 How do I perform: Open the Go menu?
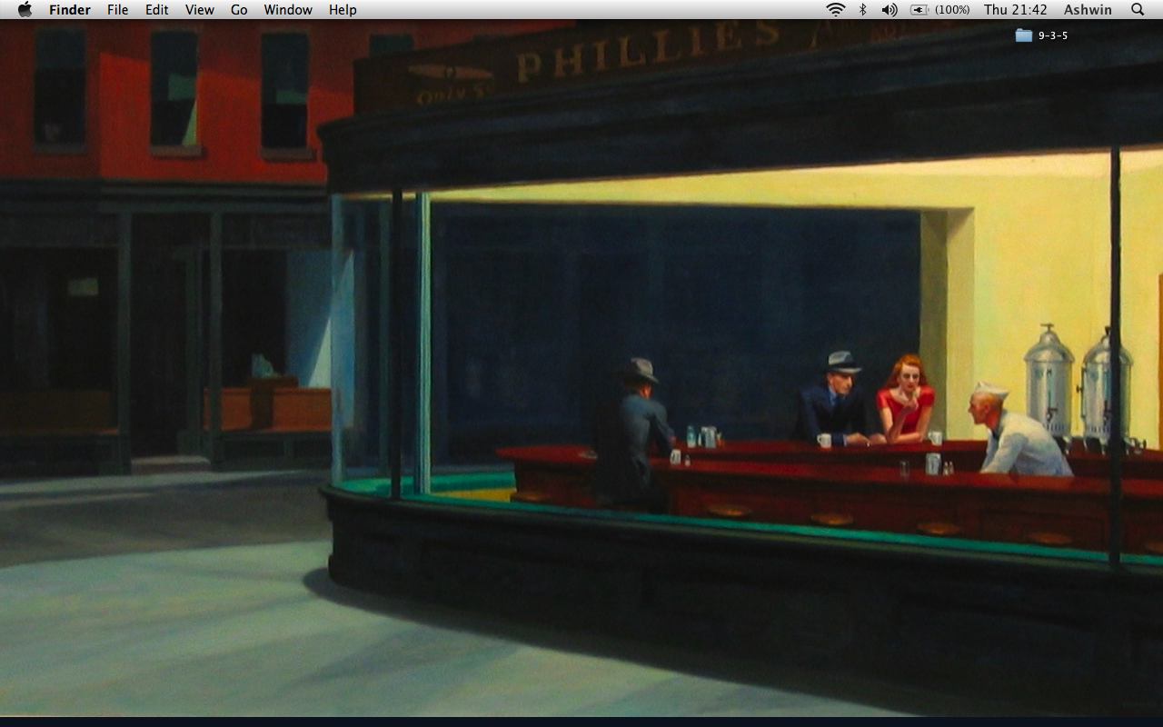(239, 10)
